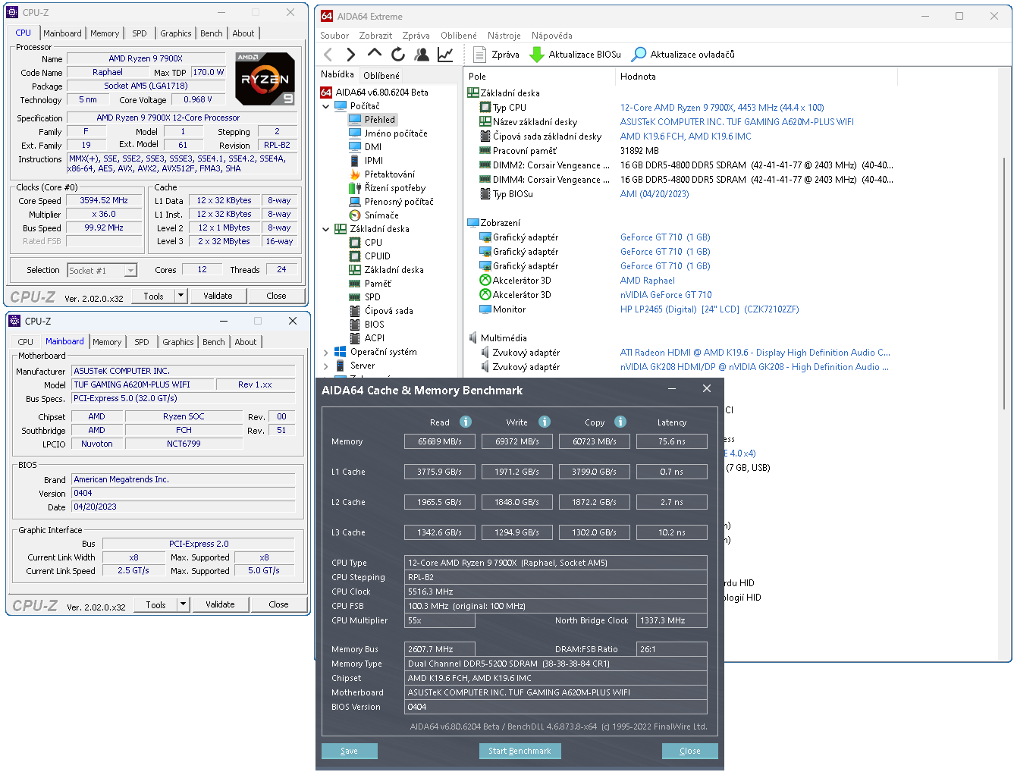
Task: Expand the Operační systém tree node
Action: point(326,352)
